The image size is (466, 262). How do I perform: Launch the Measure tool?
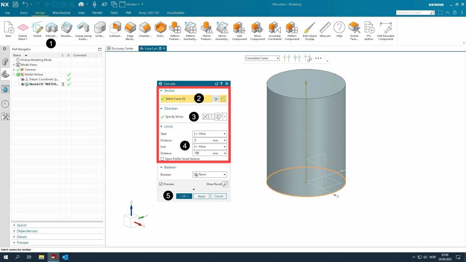325,28
